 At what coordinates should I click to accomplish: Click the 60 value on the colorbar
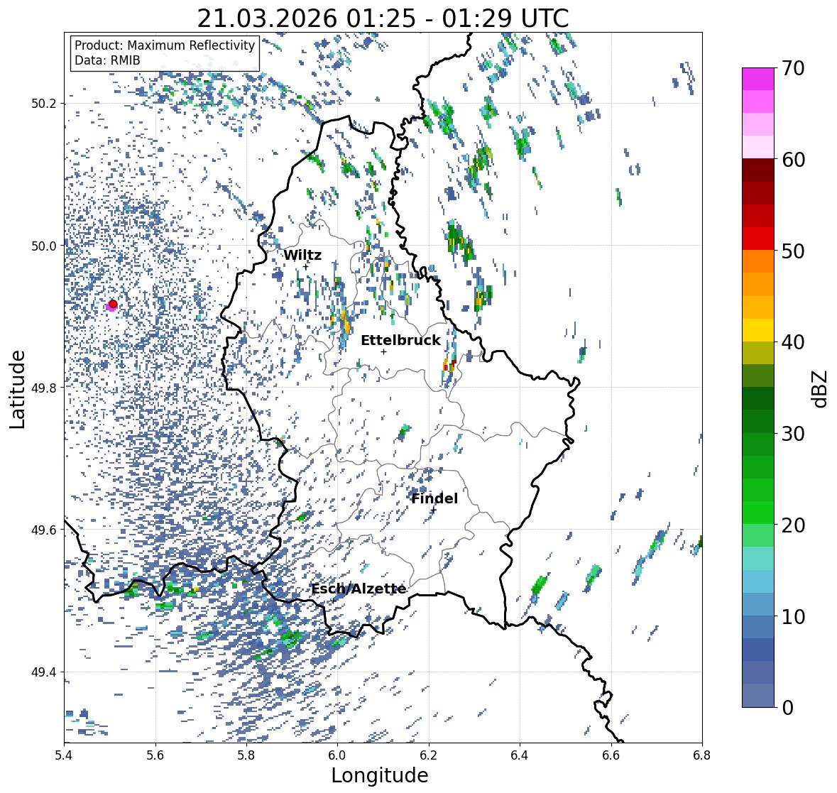click(793, 160)
